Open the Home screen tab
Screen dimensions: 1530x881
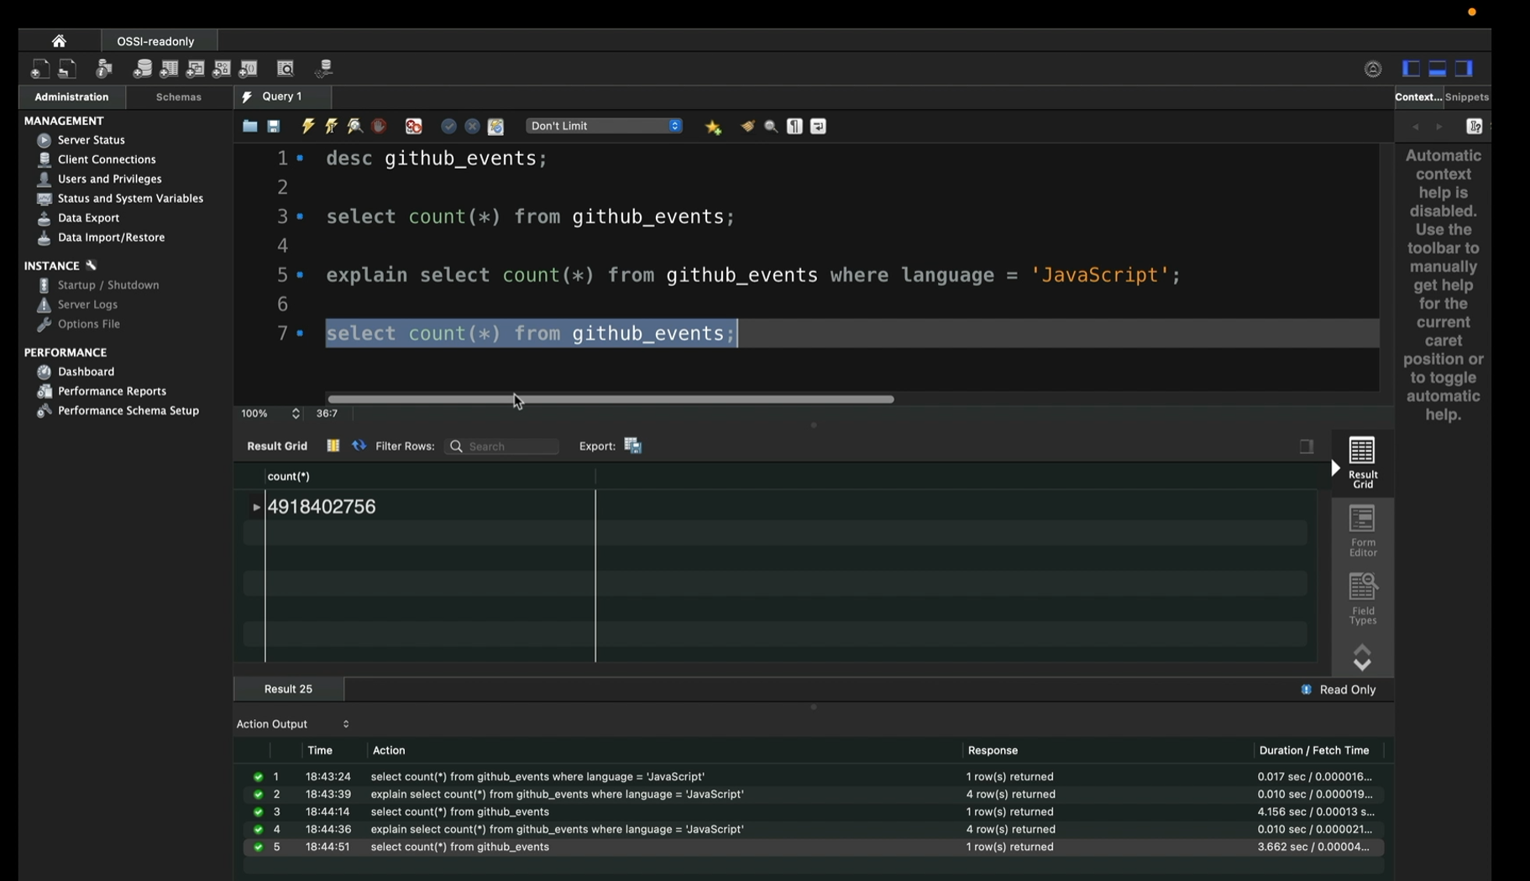(59, 40)
